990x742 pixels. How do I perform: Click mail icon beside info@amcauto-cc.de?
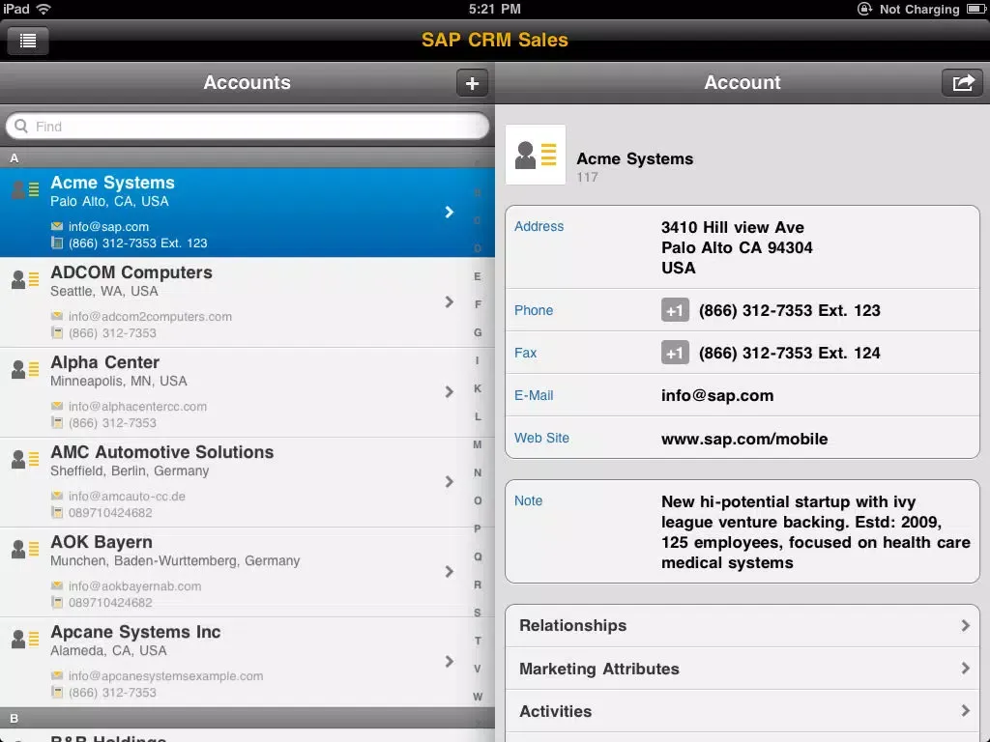[57, 496]
